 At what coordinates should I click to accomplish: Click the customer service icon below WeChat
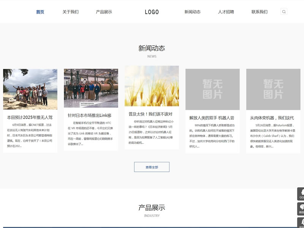click(301, 223)
